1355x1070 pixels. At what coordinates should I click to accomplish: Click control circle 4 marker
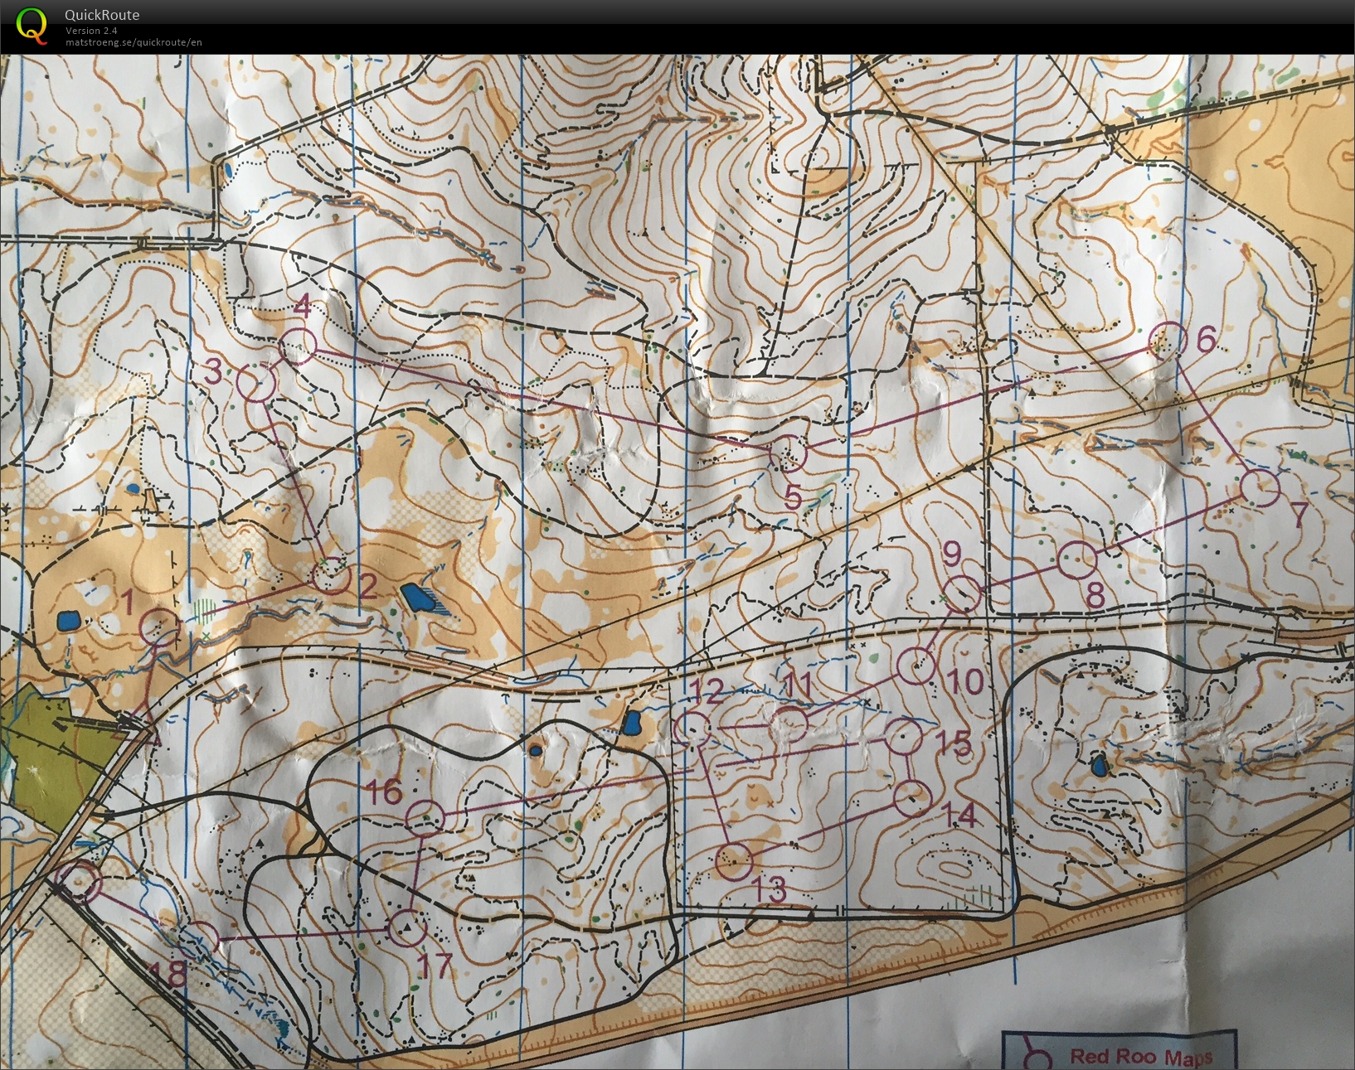click(299, 346)
